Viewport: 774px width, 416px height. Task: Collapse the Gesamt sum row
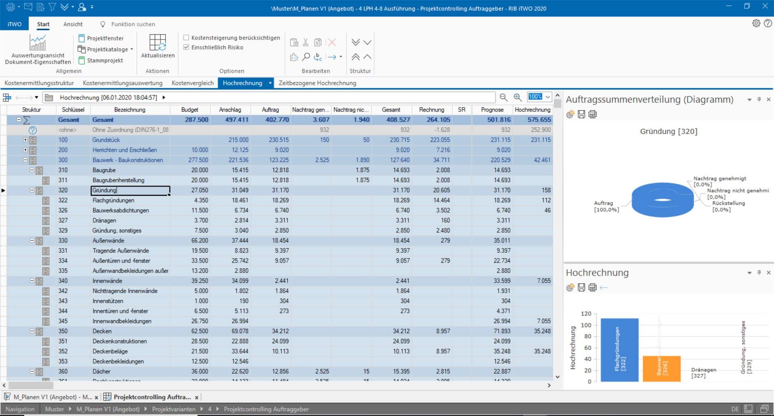(19, 120)
